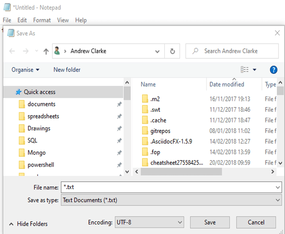Click the gitrepos folder icon
This screenshot has width=285, height=234.
point(145,131)
